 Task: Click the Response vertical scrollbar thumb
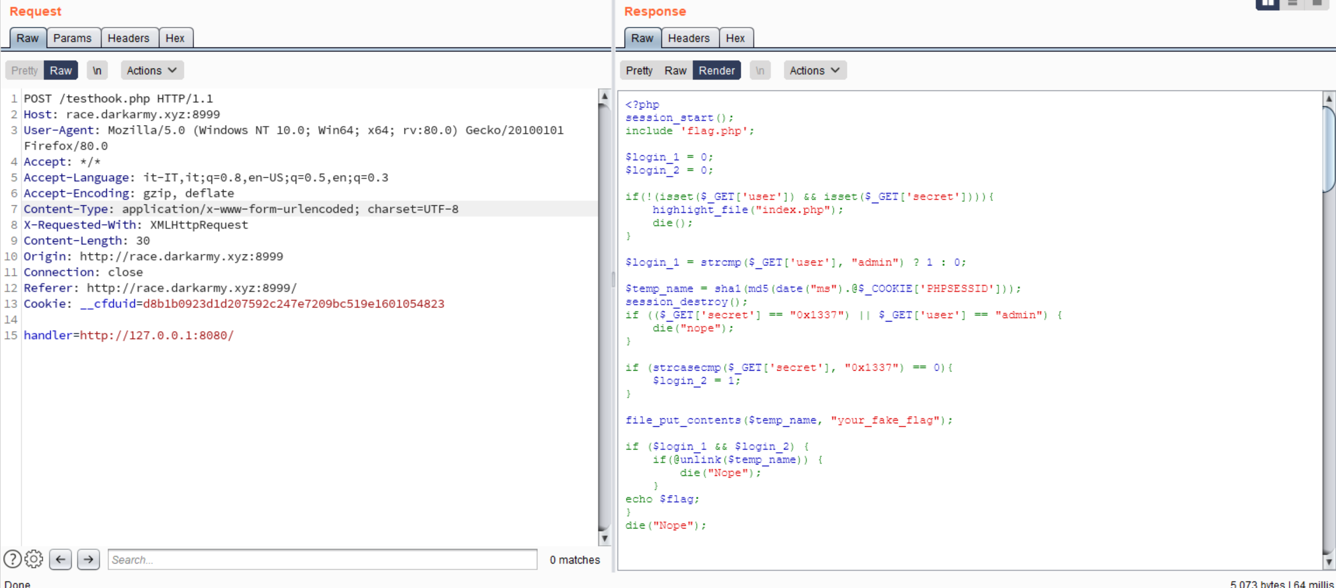coord(1329,149)
